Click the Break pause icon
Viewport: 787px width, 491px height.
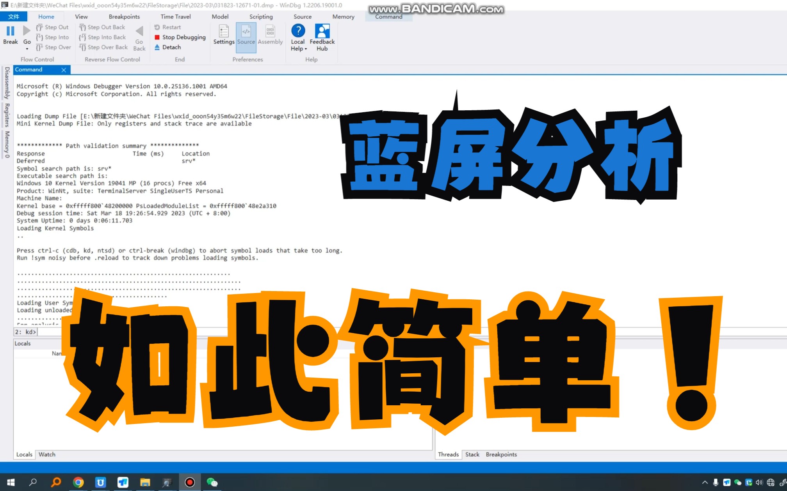click(11, 31)
